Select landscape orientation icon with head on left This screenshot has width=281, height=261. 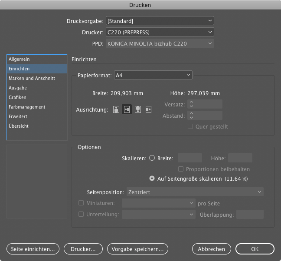point(127,109)
